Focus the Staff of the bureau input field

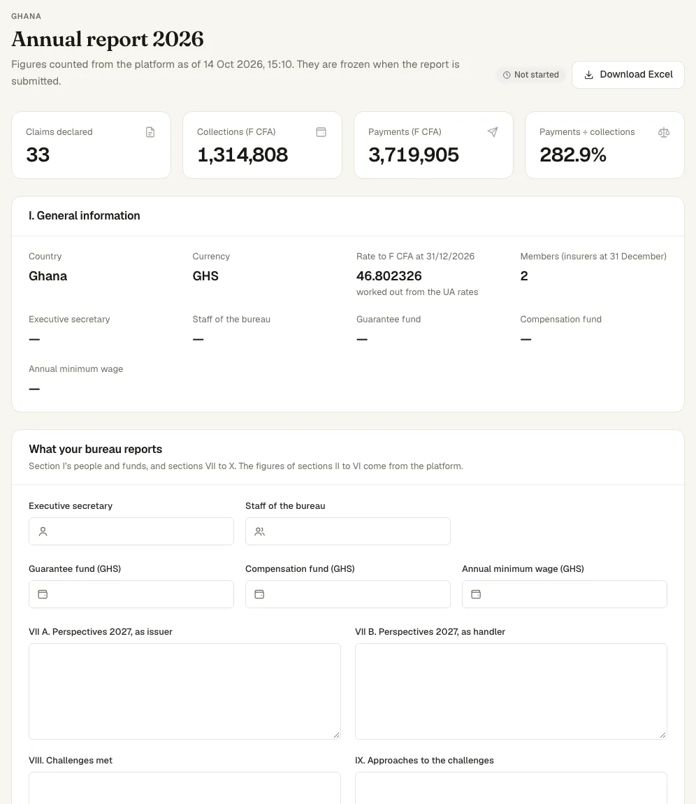pyautogui.click(x=348, y=531)
